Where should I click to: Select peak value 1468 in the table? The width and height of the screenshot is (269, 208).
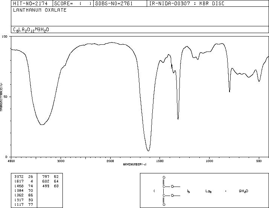pyautogui.click(x=19, y=186)
